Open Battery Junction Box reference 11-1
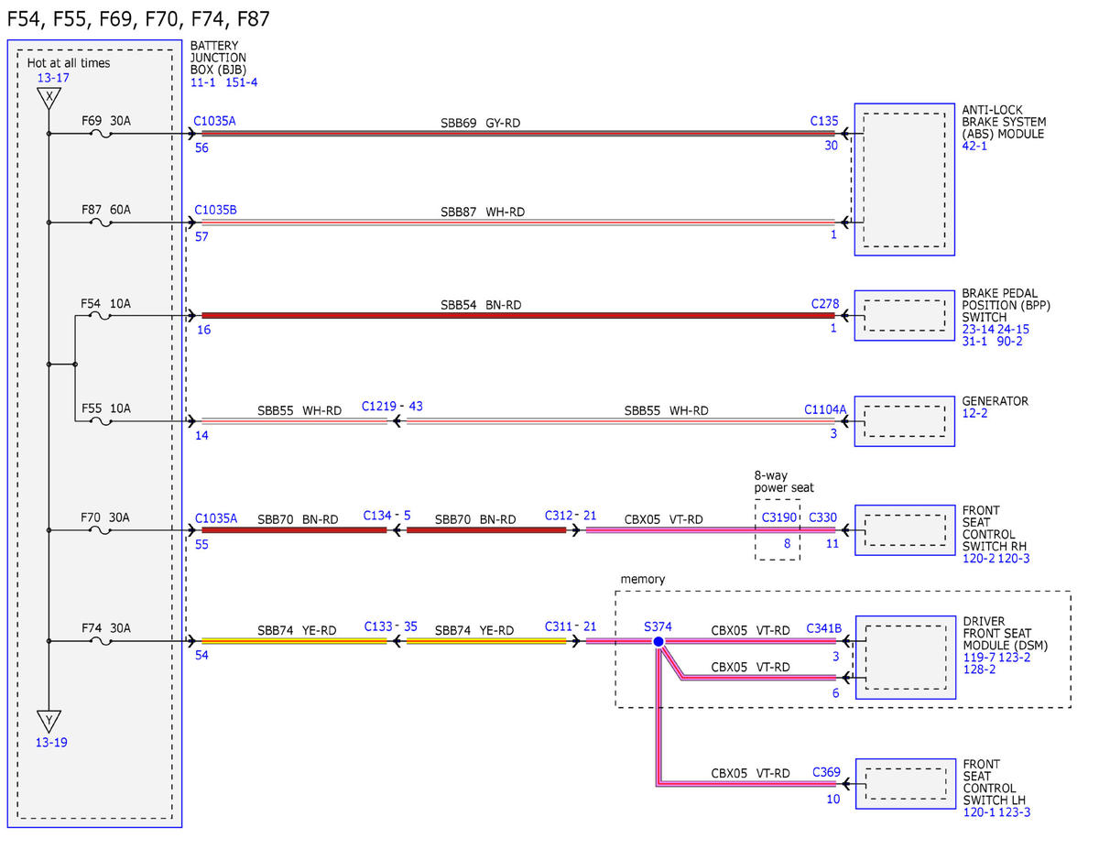Screen dimensions: 1099x849 coord(202,82)
